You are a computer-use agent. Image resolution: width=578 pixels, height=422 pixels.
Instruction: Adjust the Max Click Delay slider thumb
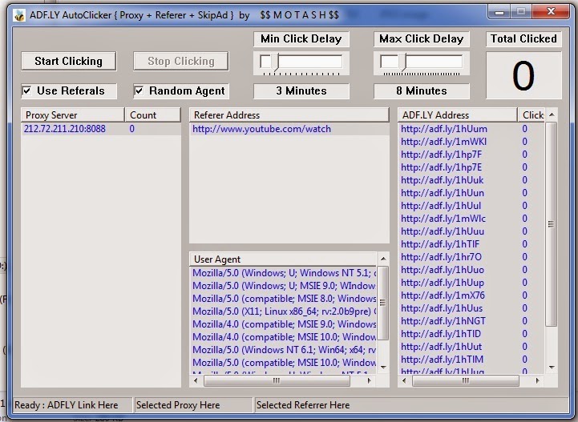coord(402,62)
